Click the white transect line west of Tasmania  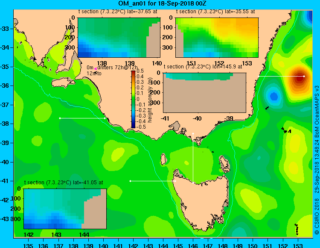153,181
